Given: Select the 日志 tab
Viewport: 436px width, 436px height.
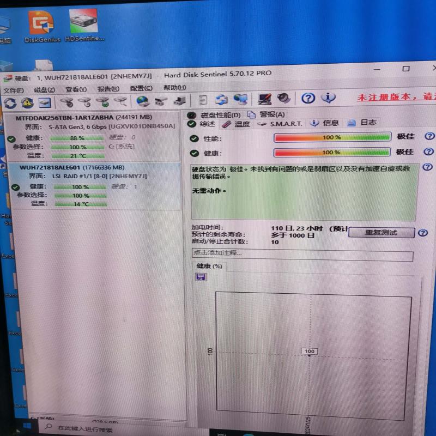Looking at the screenshot, I should pos(362,122).
